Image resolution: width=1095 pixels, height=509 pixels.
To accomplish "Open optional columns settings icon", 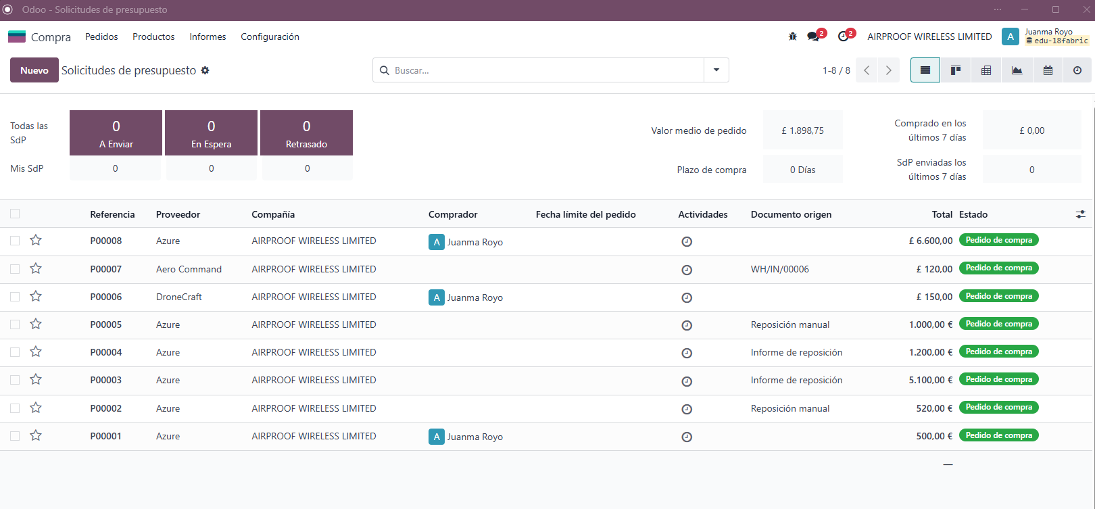I will pyautogui.click(x=1081, y=214).
